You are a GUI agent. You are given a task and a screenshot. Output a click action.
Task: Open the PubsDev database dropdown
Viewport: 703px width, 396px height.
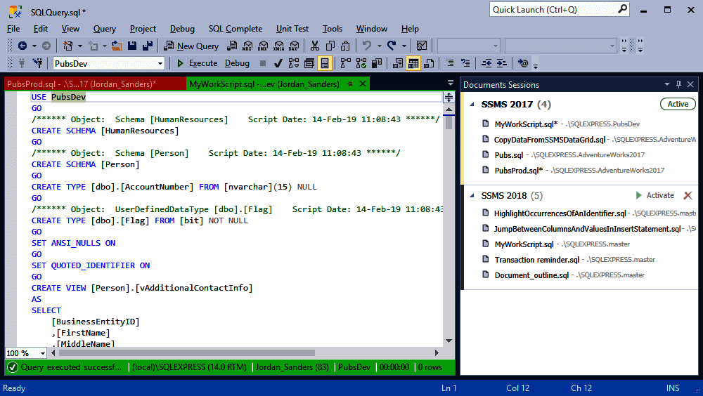160,63
